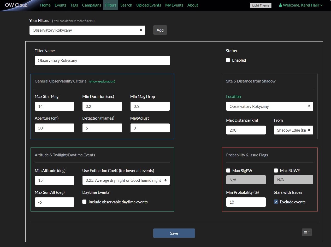Click the user profile icon

[x=280, y=5]
